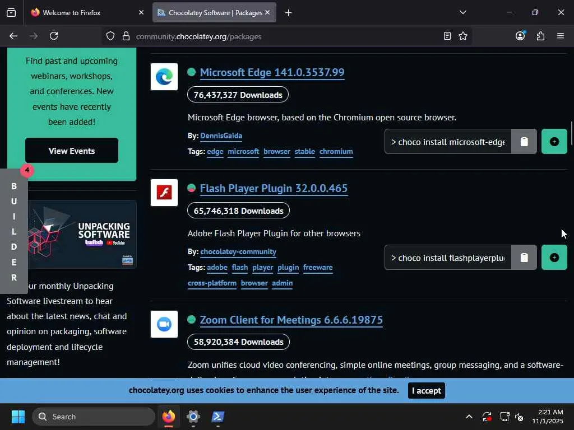Close the Chocolatey Software Packages tab
This screenshot has height=430, width=574.
tap(267, 12)
